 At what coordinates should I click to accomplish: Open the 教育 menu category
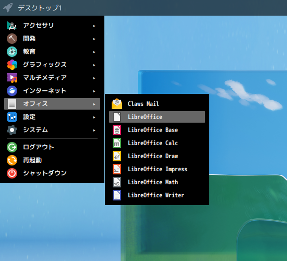pyautogui.click(x=52, y=52)
